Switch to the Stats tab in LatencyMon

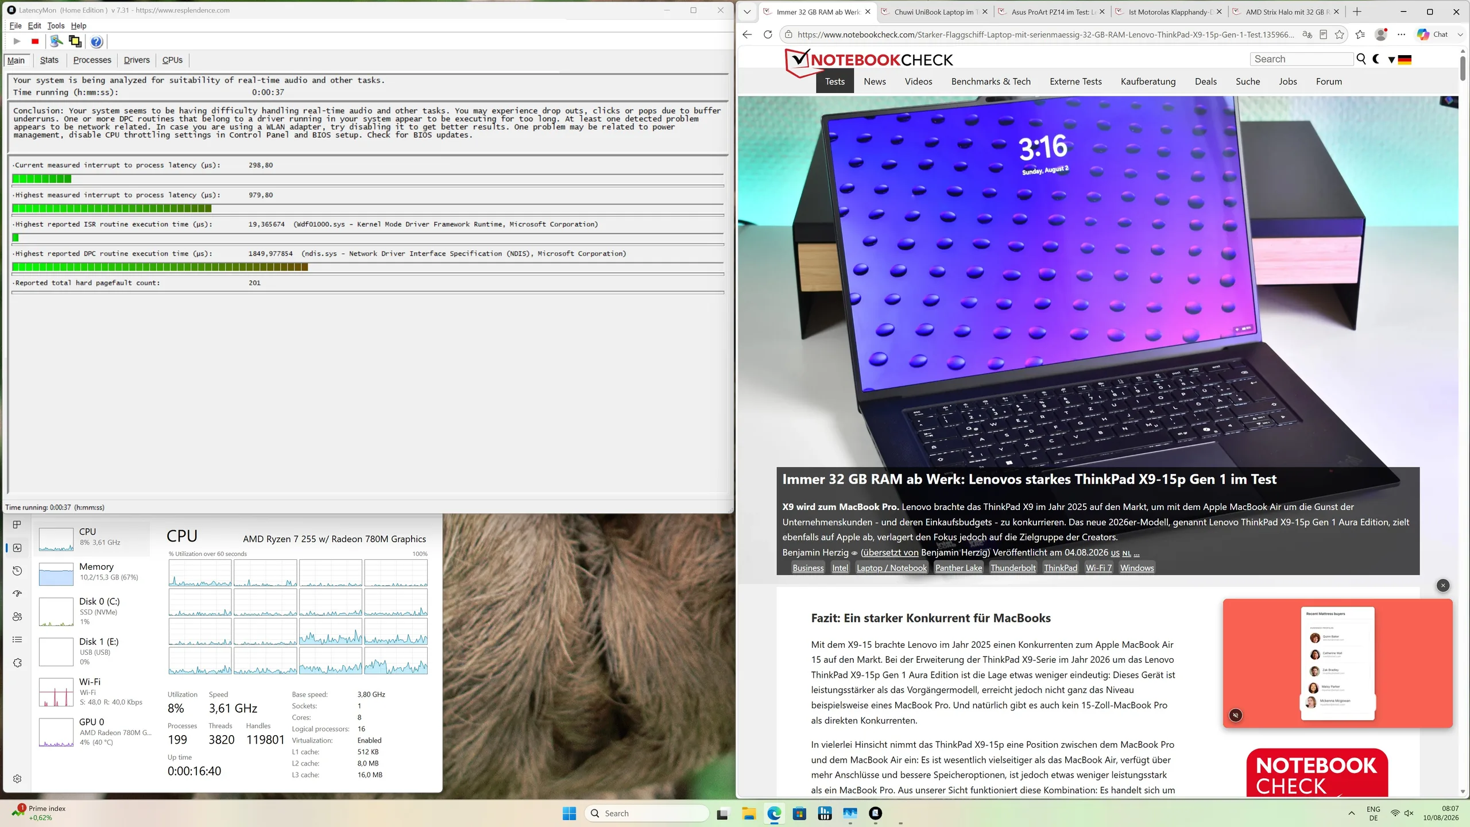point(49,60)
